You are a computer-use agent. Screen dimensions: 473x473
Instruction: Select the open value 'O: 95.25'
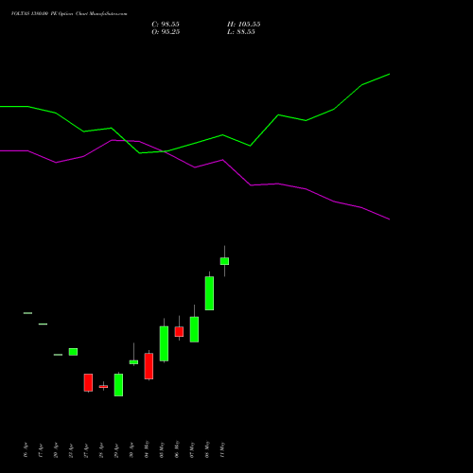166,32
